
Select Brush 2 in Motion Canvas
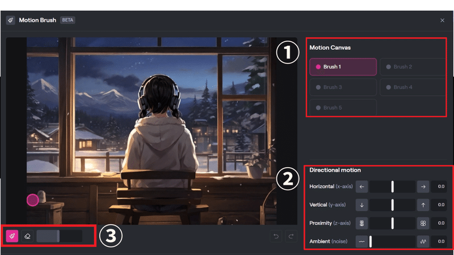coord(413,67)
